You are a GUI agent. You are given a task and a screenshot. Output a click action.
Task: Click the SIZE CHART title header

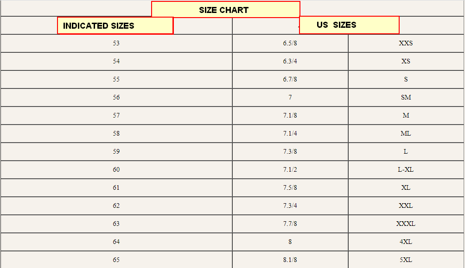[225, 10]
